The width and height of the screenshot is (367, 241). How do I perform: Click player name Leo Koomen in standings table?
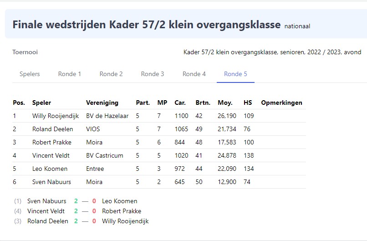point(50,169)
